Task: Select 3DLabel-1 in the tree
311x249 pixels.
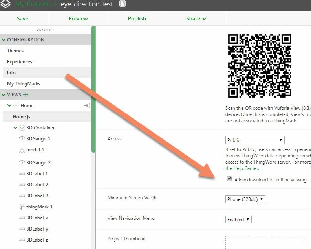Action: 37,174
